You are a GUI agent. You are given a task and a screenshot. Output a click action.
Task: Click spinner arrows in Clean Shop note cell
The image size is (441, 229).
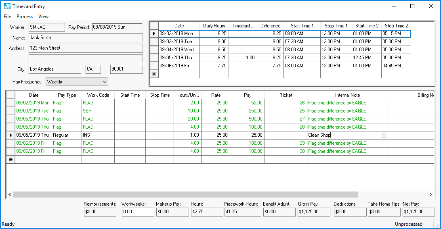(x=384, y=135)
